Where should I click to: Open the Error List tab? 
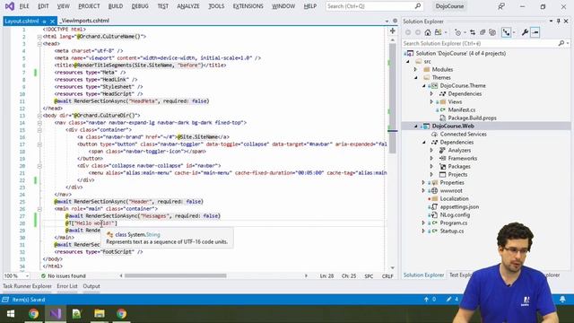(x=67, y=286)
